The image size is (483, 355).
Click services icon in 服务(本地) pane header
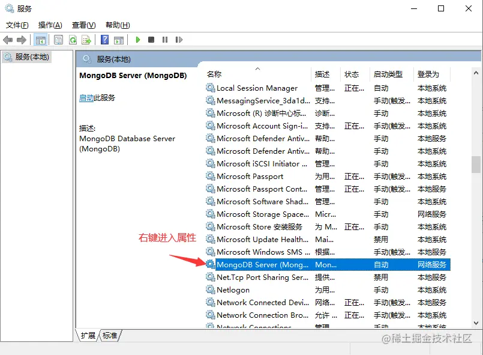point(87,59)
